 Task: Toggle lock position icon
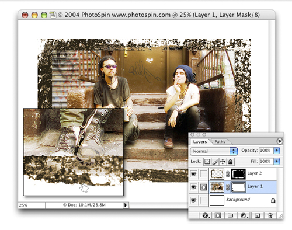[x=223, y=161]
